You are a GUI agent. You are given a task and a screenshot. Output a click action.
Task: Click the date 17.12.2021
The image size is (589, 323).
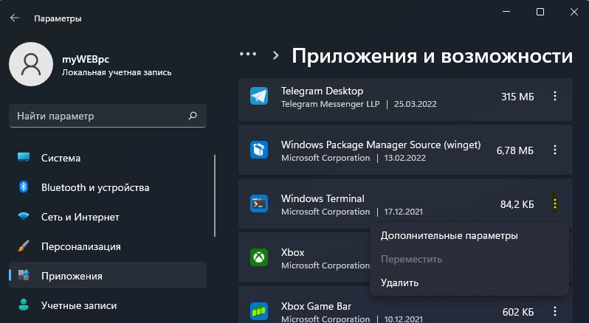point(404,212)
